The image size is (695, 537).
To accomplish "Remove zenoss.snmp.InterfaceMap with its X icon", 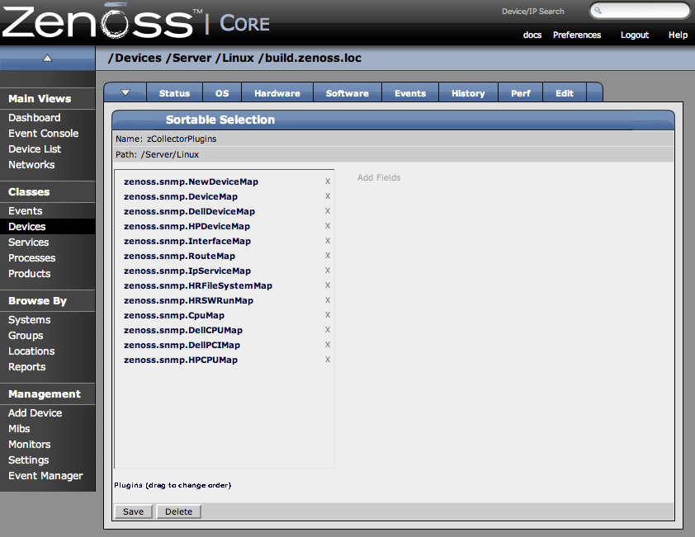I will click(328, 241).
